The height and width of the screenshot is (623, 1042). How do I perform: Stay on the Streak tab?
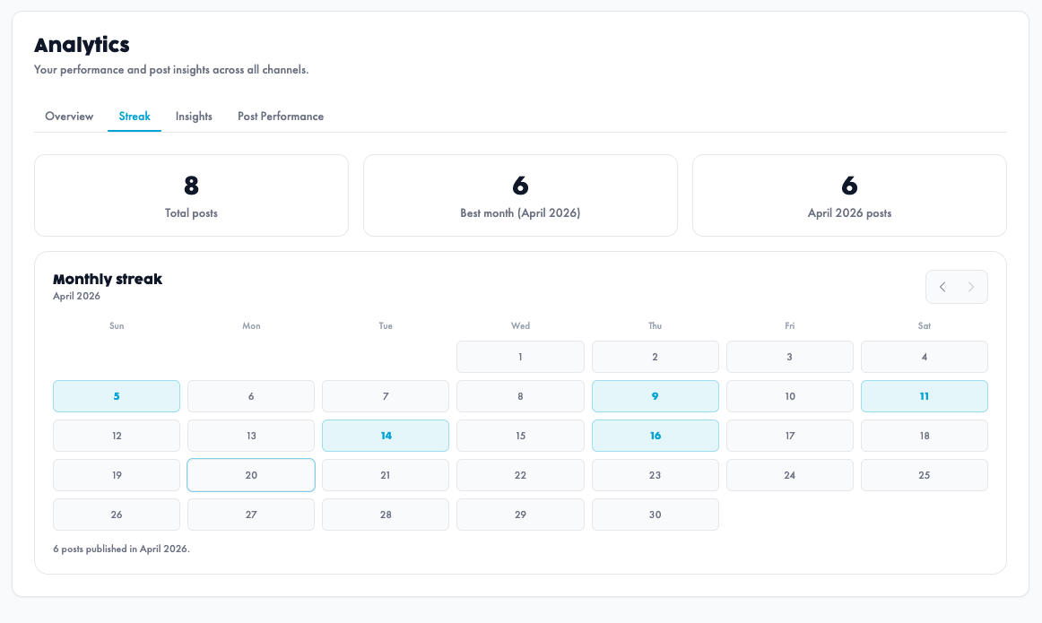tap(135, 116)
